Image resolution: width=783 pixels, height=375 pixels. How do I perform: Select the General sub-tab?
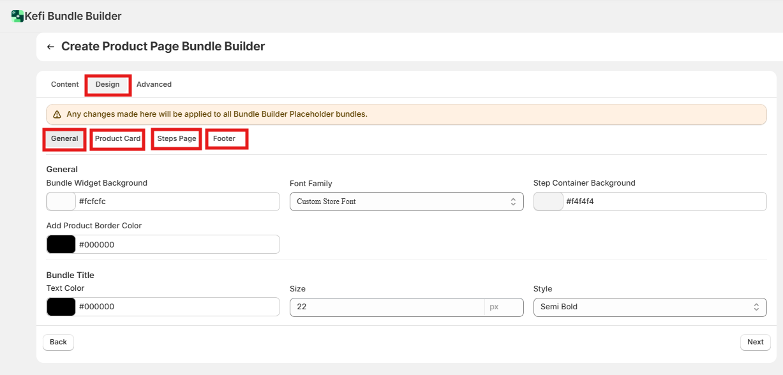[64, 139]
